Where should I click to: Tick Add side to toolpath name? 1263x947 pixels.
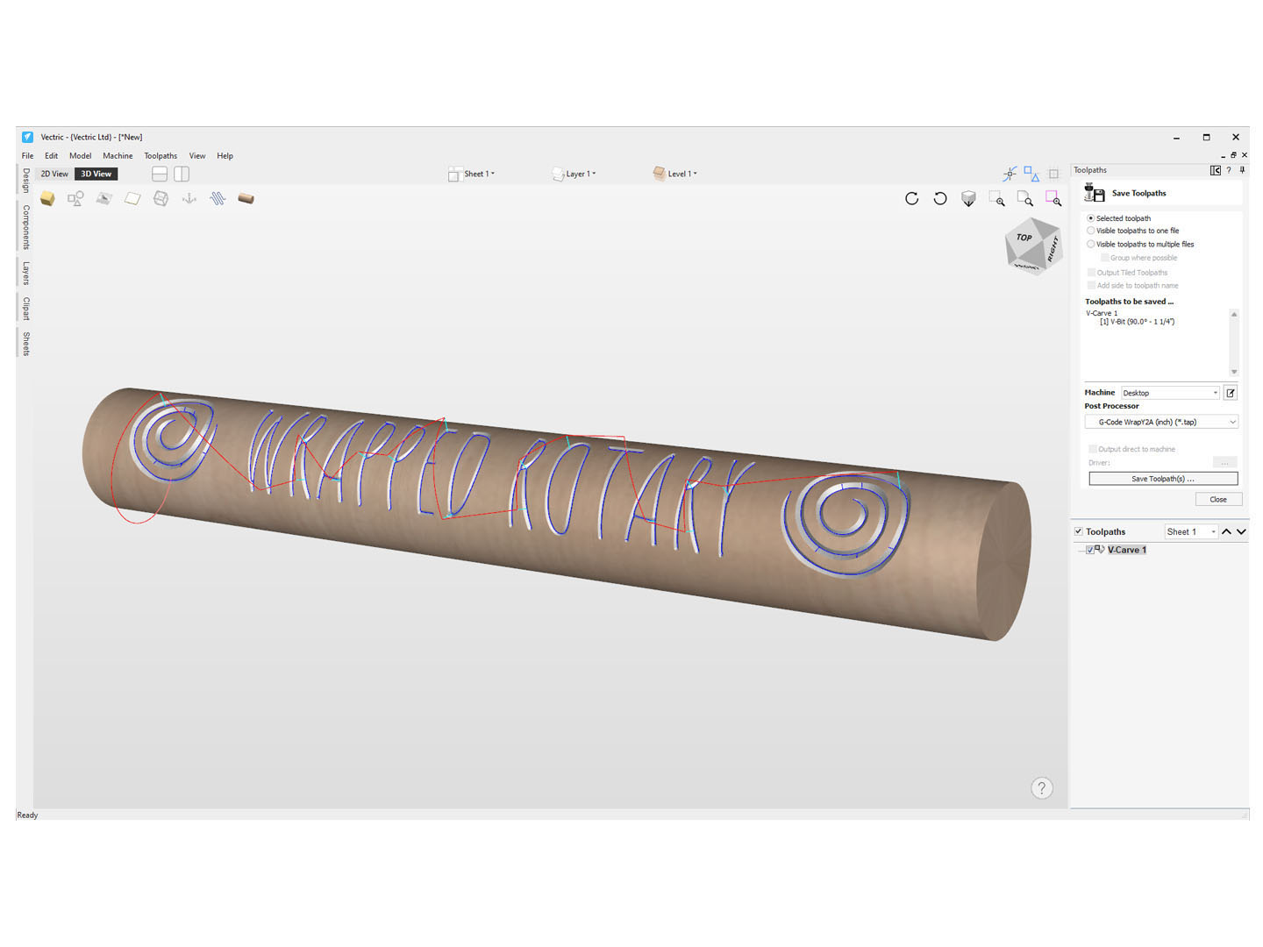1092,285
